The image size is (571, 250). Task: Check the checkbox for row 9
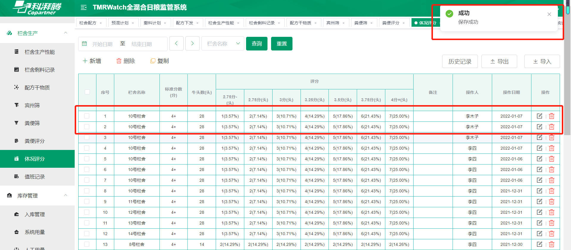tap(87, 202)
